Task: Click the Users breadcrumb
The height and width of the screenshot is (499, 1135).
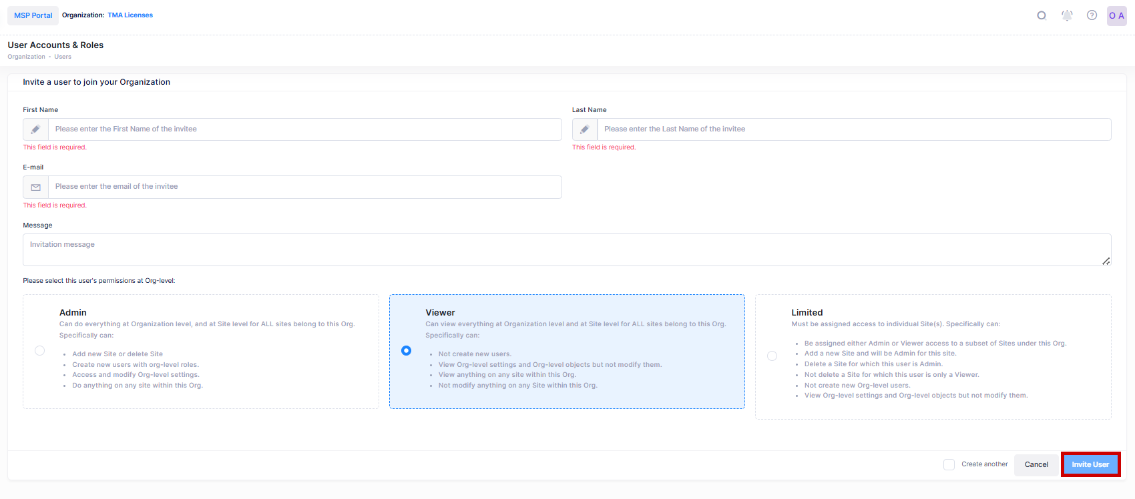Action: click(x=63, y=57)
